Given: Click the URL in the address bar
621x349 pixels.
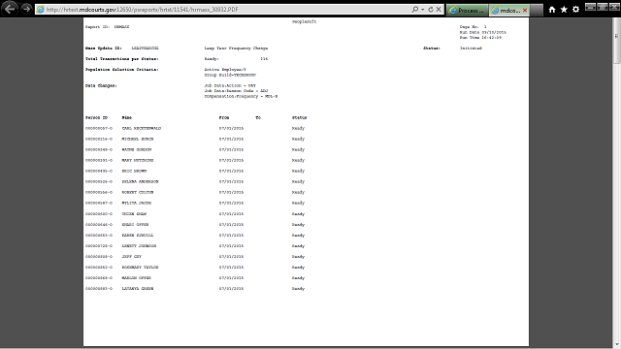Looking at the screenshot, I should pos(143,9).
